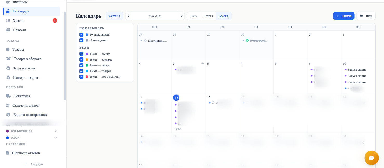Go to next month arrow
This screenshot has width=384, height=168.
tap(181, 16)
